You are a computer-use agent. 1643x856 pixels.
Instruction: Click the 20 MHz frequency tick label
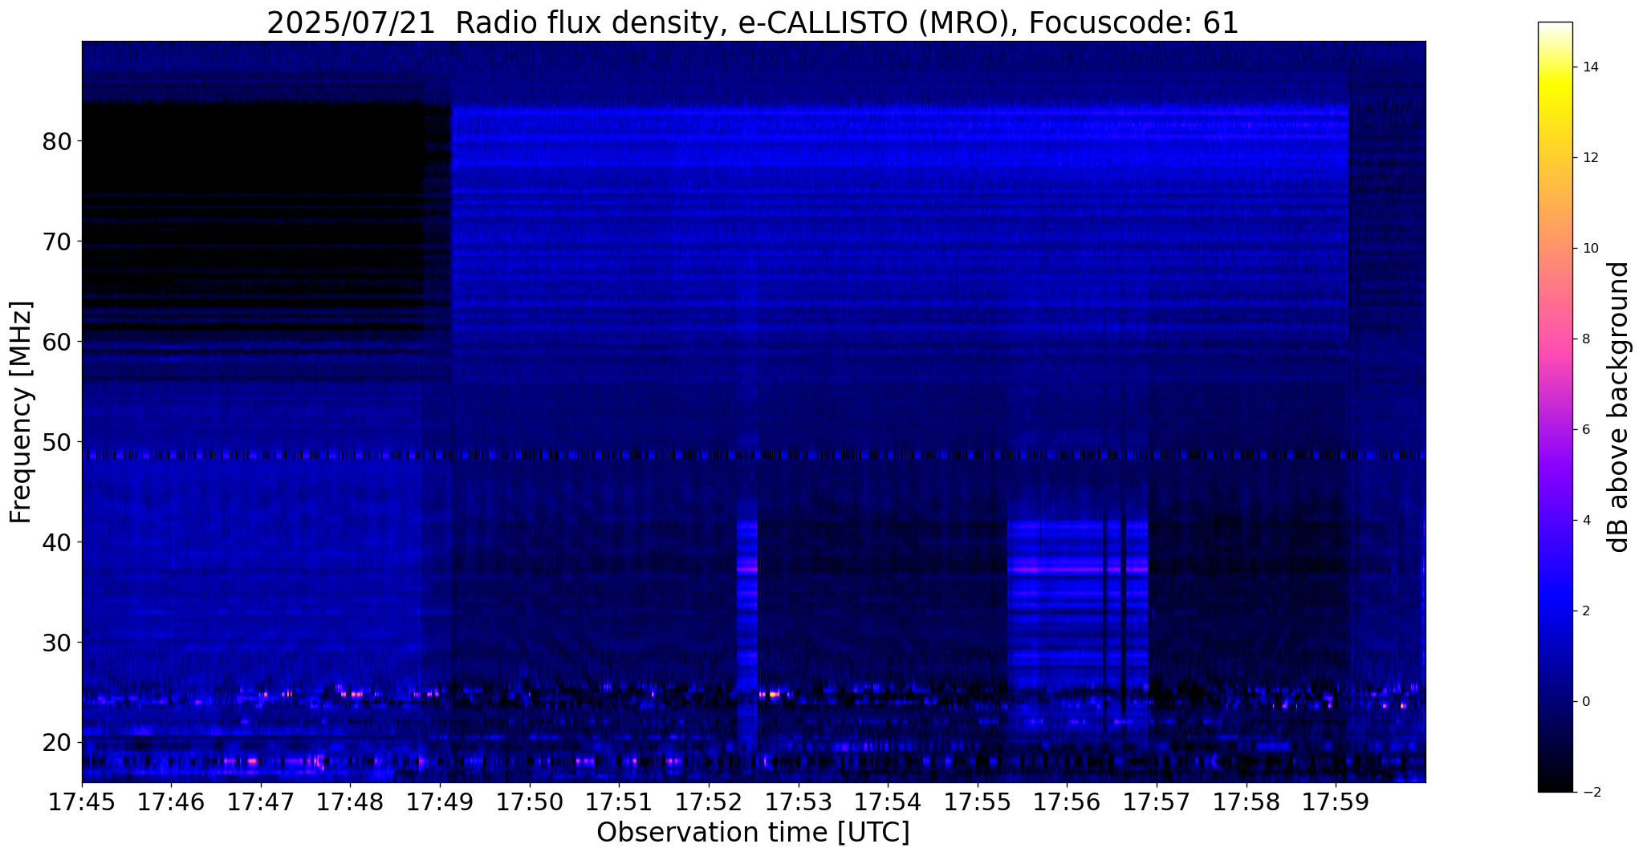click(57, 742)
